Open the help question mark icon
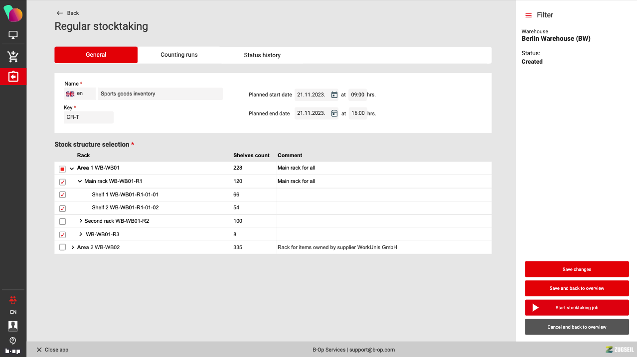The height and width of the screenshot is (357, 637). click(13, 341)
